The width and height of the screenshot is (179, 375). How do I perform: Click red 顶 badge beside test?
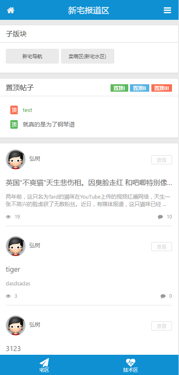(x=14, y=110)
